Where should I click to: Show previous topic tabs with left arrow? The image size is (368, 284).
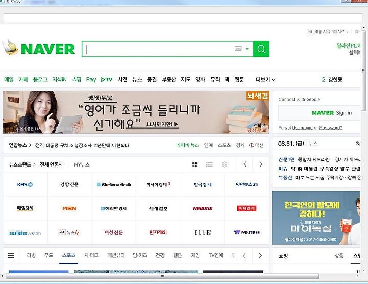pos(244,255)
